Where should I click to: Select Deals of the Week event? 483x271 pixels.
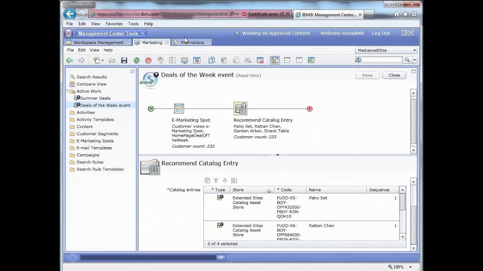[105, 105]
